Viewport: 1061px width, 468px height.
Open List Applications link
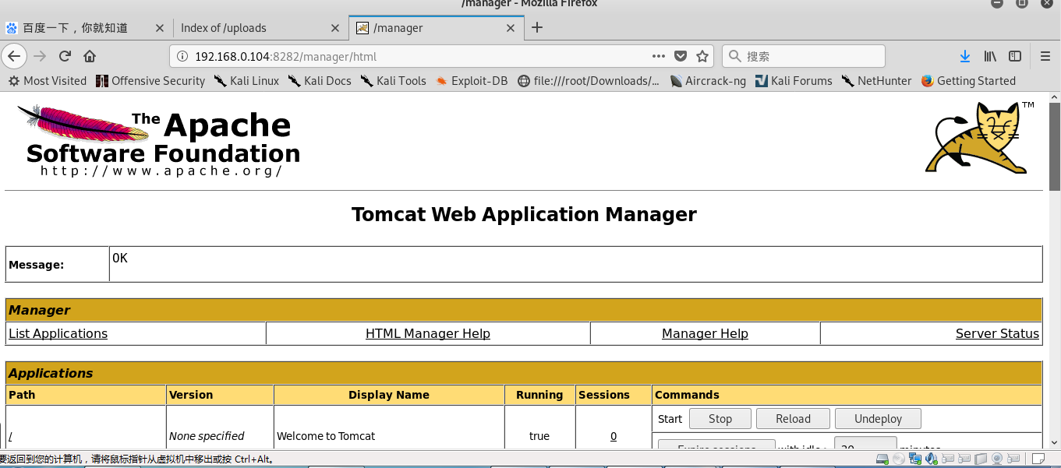tap(58, 333)
